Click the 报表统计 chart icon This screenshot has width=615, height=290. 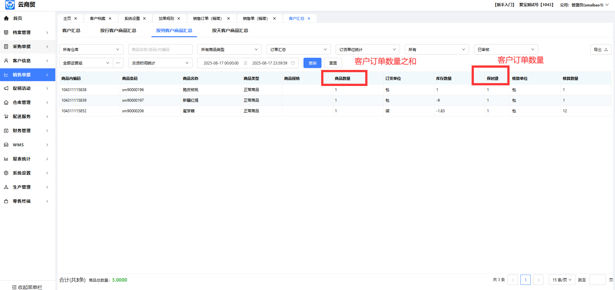(x=6, y=159)
